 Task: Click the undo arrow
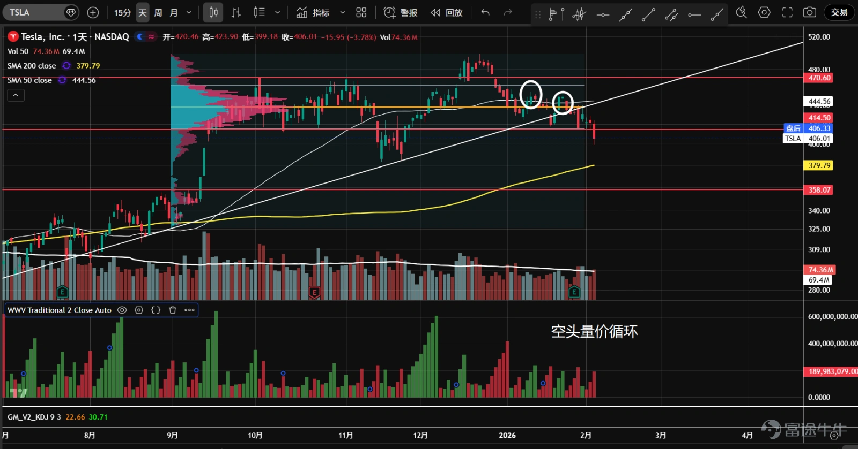(x=485, y=12)
